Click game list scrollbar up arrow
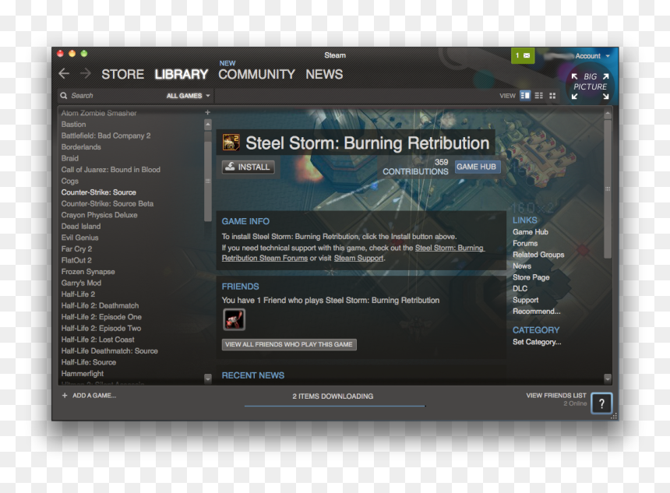Screen dimensions: 670x493 (x=208, y=125)
